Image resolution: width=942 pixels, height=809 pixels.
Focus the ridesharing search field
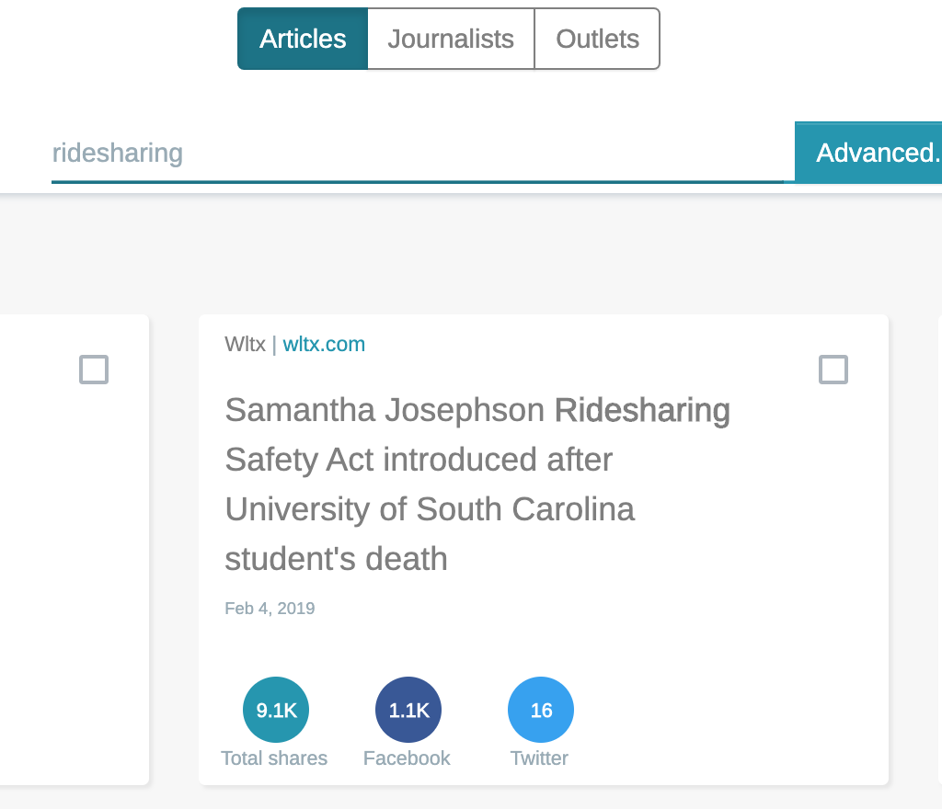coord(418,153)
